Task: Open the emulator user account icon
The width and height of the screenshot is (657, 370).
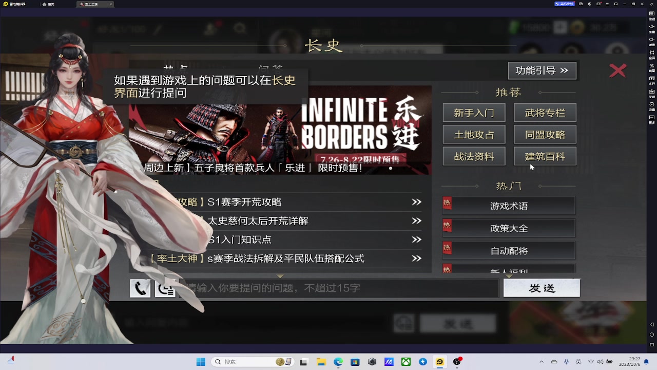Action: (590, 4)
